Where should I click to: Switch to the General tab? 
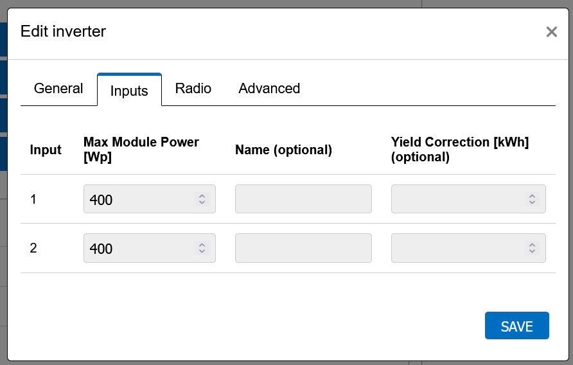pos(58,89)
